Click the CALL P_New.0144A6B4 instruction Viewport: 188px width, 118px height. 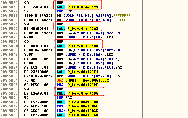[77, 93]
